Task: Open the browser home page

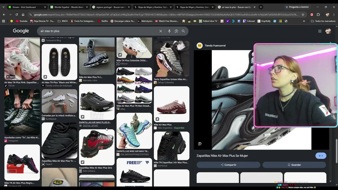Action: tap(23, 15)
